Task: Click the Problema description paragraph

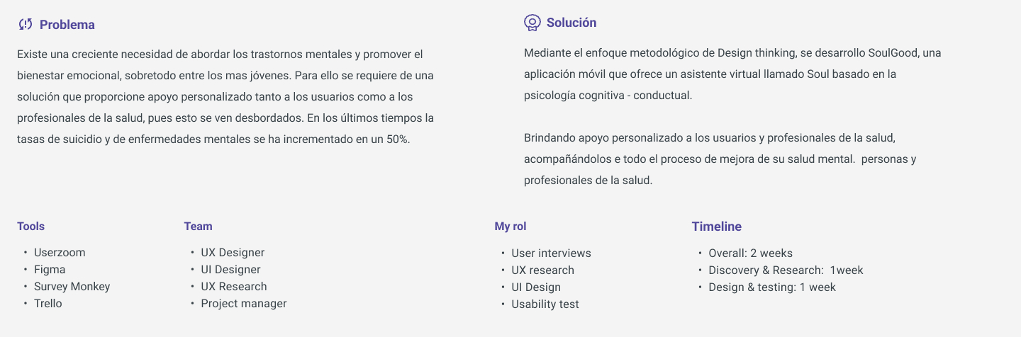Action: [225, 96]
